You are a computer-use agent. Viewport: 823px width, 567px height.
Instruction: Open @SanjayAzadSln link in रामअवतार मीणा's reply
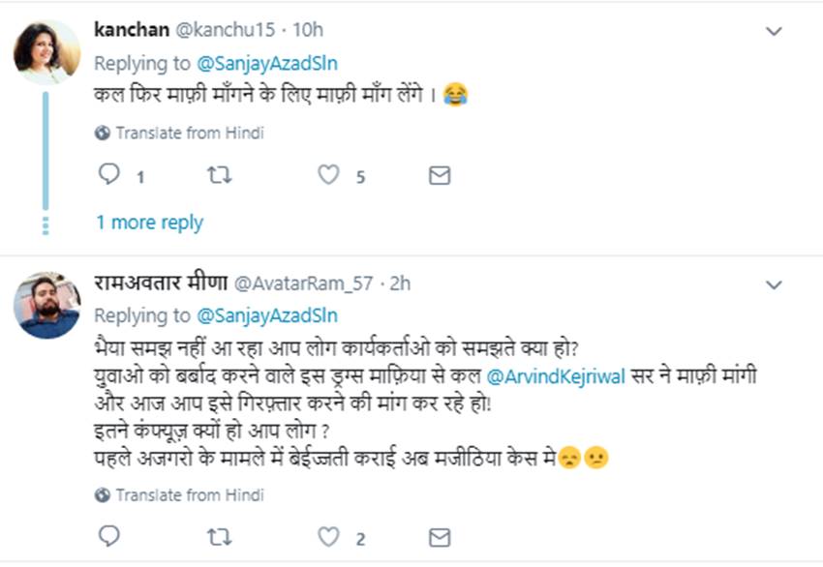pos(267,315)
